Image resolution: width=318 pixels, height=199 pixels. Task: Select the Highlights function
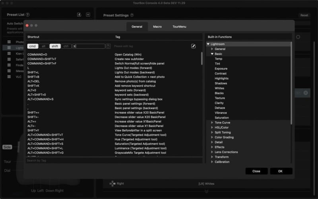tap(221, 78)
